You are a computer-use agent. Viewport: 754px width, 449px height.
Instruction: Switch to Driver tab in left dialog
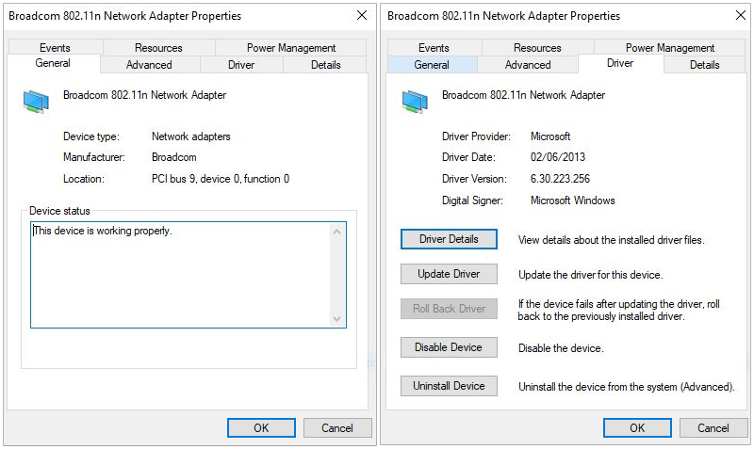click(241, 65)
